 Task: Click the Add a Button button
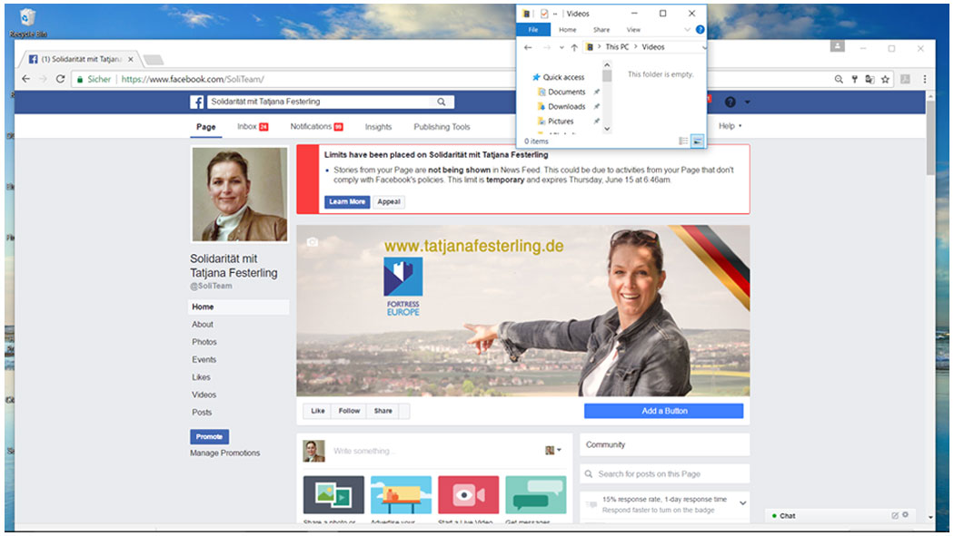[664, 411]
